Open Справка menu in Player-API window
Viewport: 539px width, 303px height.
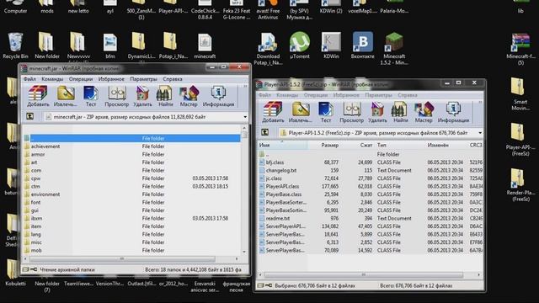(x=408, y=95)
